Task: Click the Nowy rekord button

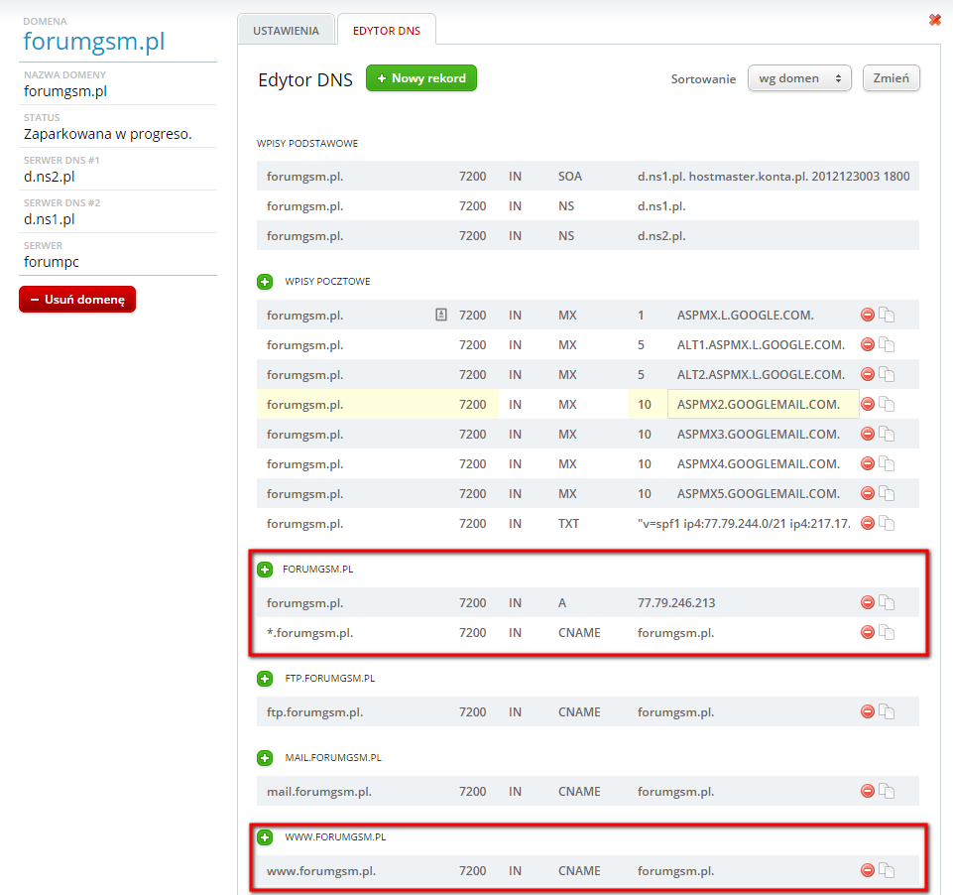Action: [421, 78]
